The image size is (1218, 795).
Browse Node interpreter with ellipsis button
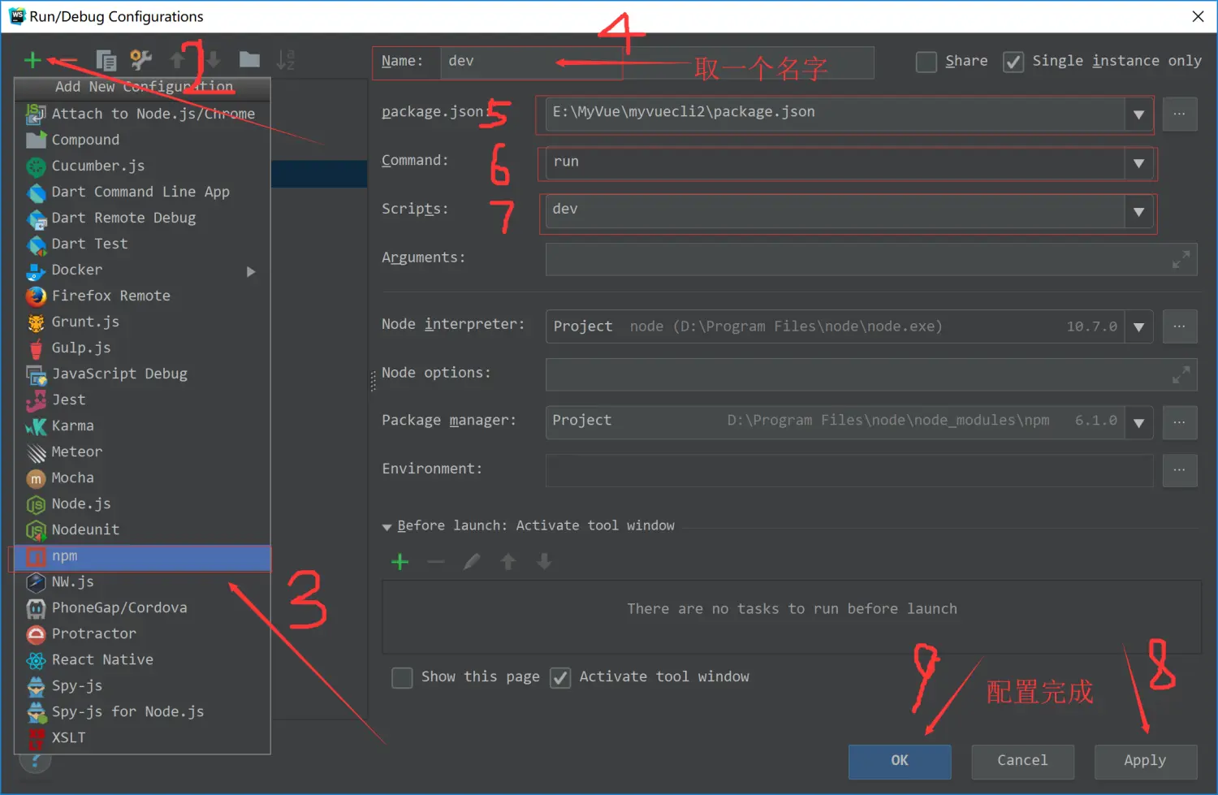pos(1180,326)
